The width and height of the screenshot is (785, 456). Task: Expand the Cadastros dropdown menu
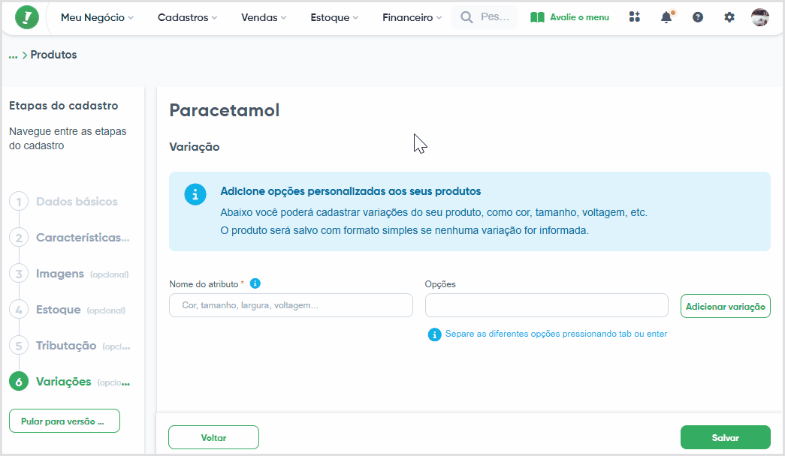[x=187, y=17]
